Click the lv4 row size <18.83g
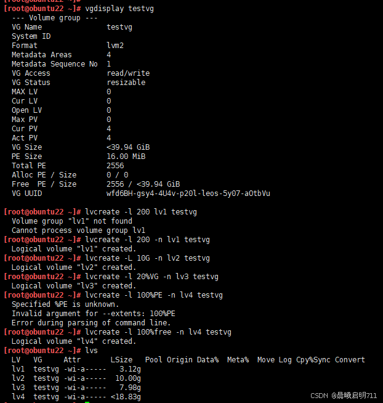 [126, 397]
